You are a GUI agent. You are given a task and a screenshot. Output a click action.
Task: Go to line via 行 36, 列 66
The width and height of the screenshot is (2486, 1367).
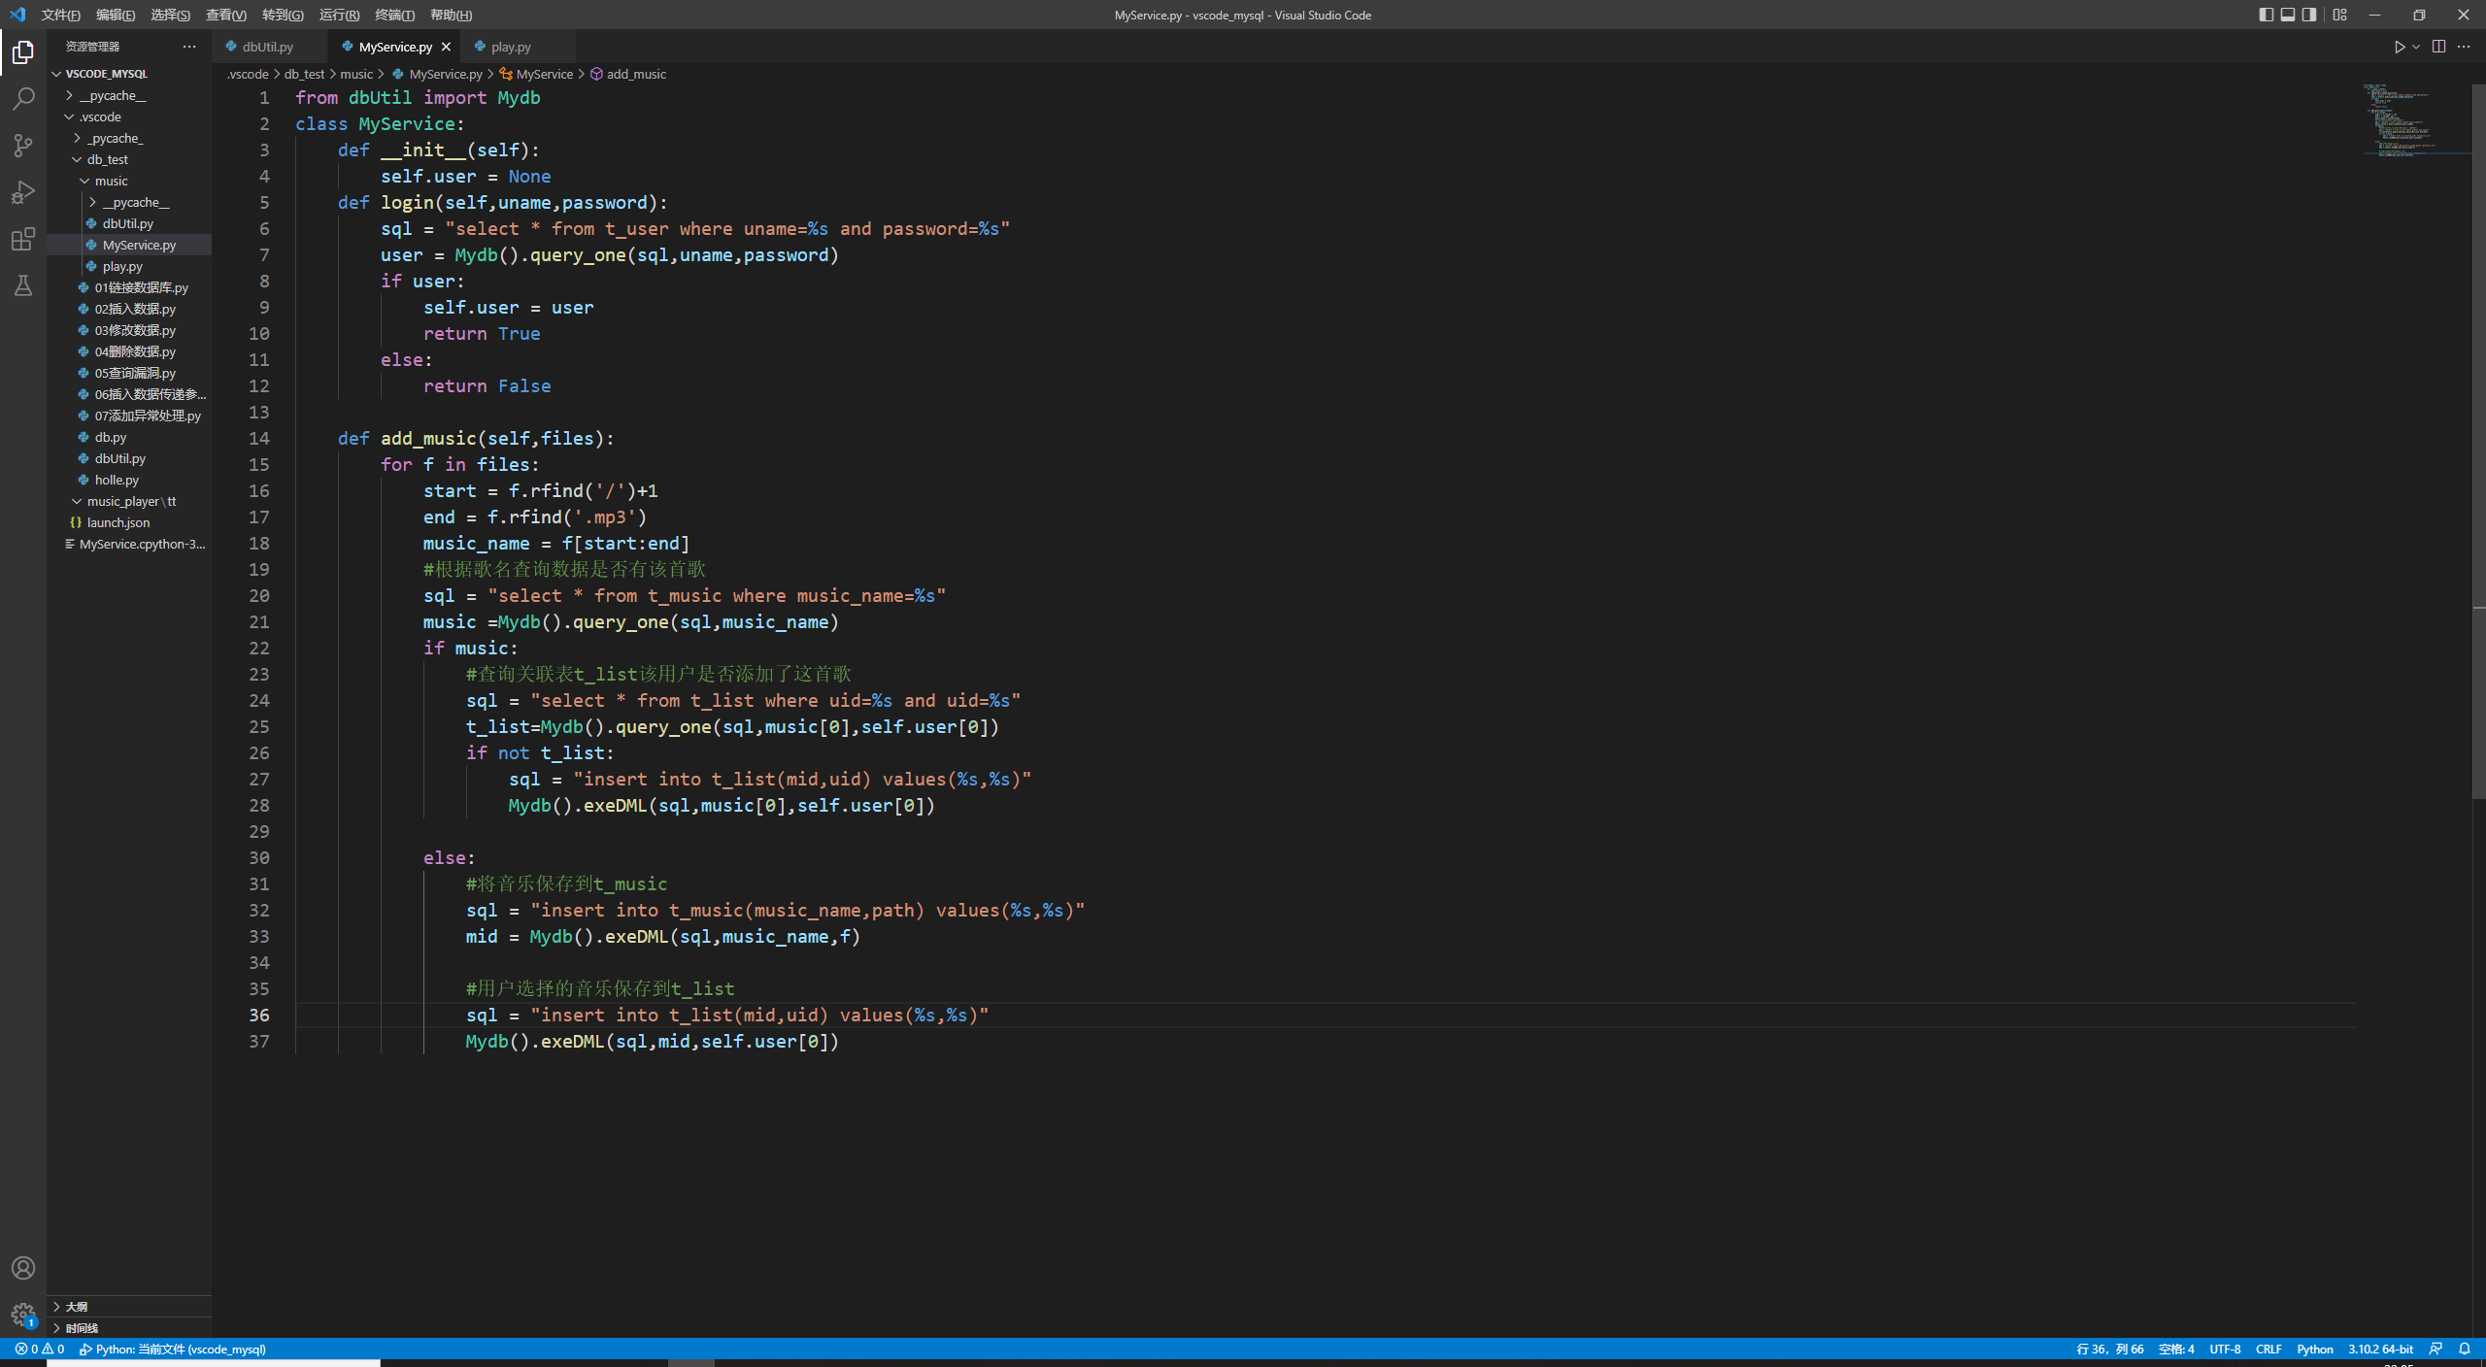[x=2109, y=1350]
